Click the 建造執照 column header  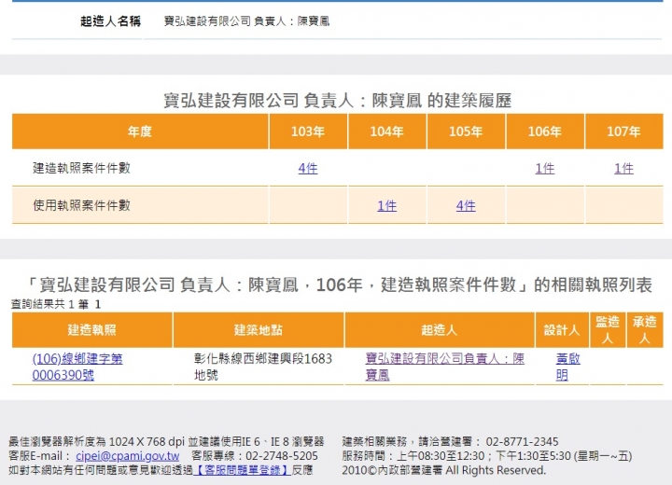point(91,330)
